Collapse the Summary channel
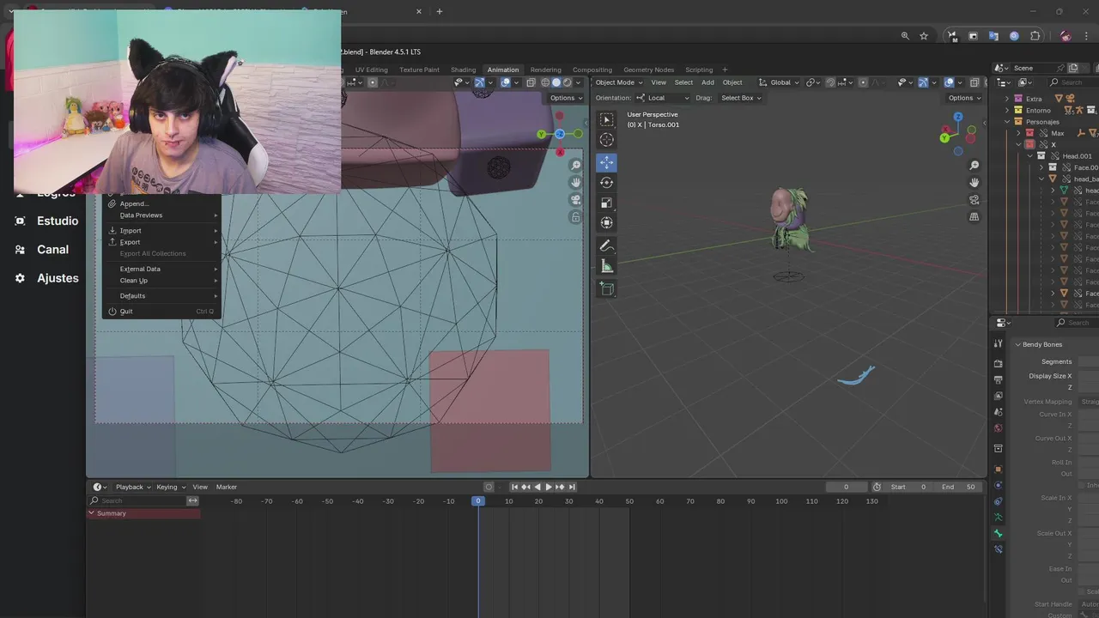1099x618 pixels. pyautogui.click(x=92, y=513)
